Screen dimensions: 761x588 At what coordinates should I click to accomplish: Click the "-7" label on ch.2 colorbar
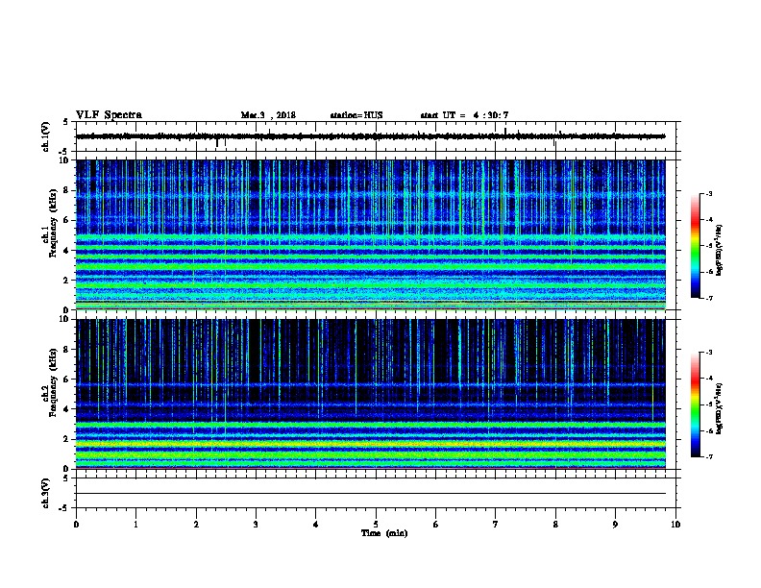click(709, 456)
